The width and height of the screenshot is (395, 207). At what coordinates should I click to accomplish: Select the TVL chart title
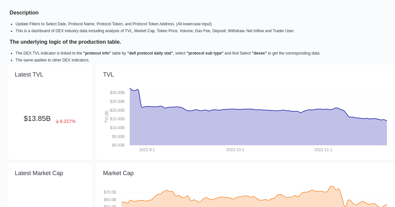click(x=108, y=75)
